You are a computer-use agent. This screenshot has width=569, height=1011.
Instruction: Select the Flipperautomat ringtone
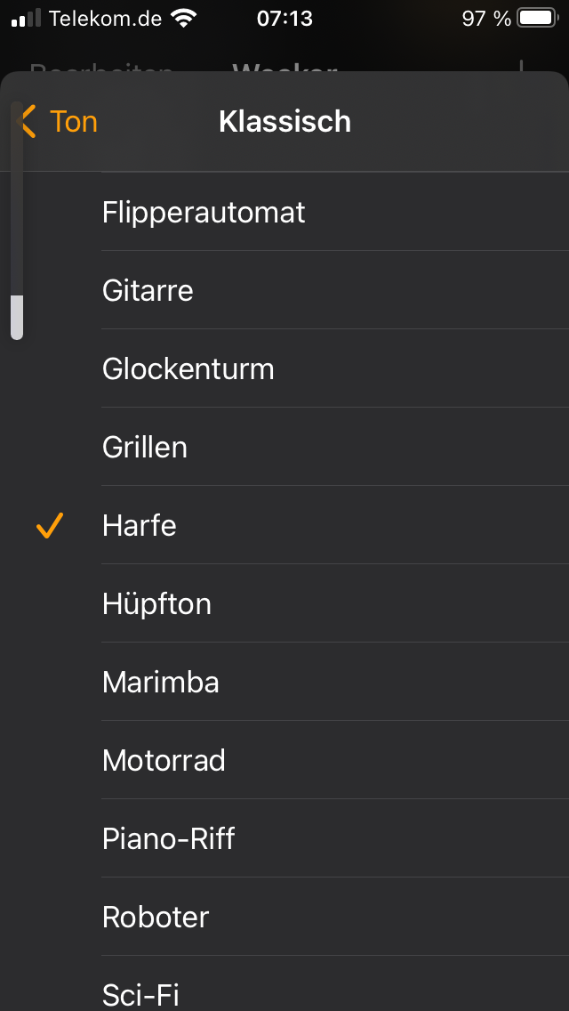point(204,213)
